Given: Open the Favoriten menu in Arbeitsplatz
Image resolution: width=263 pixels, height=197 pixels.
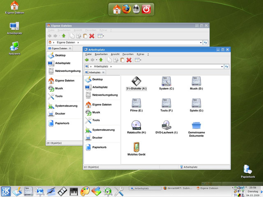Looking at the screenshot, I should coord(128,54).
